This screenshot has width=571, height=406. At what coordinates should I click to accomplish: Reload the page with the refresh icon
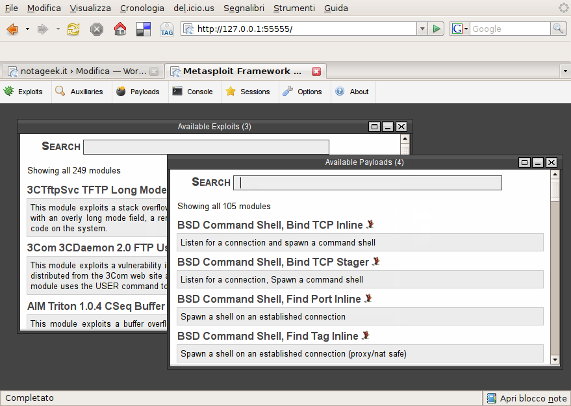click(73, 29)
